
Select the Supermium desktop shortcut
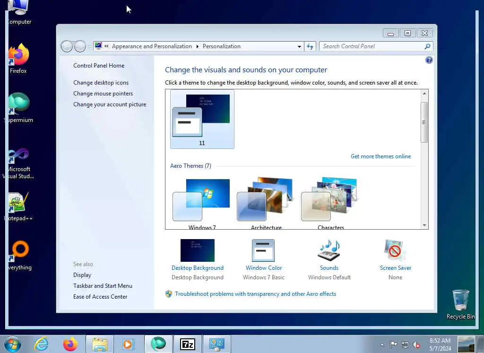click(x=19, y=108)
